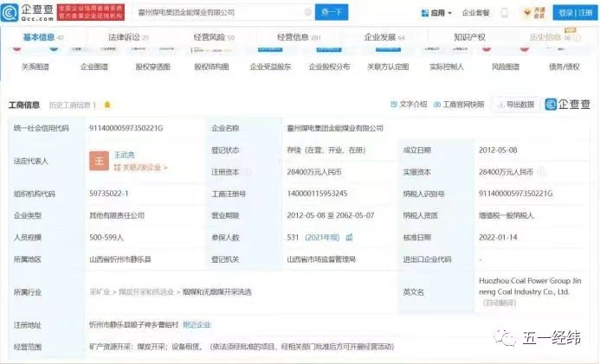Switch to the 法律诉讼 tab
Viewport: 600px width, 364px height.
[x=127, y=38]
